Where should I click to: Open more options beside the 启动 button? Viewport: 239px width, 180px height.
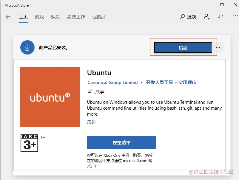coord(218,47)
